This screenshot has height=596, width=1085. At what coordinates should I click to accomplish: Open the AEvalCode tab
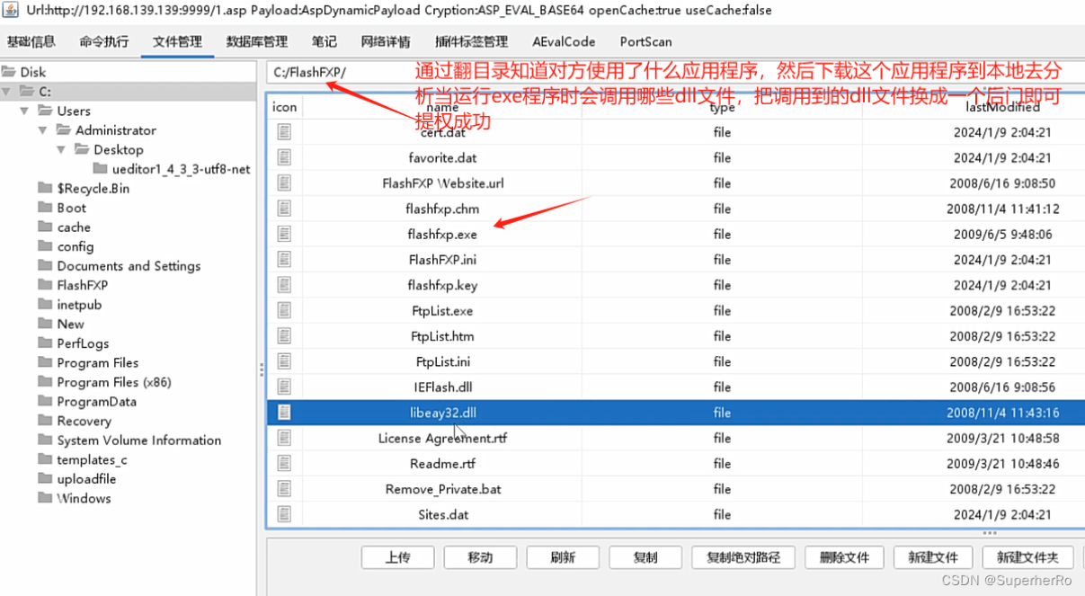coord(564,41)
